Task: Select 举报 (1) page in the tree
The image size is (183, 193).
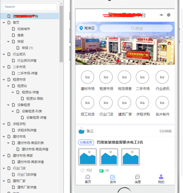Action: [x=27, y=48]
